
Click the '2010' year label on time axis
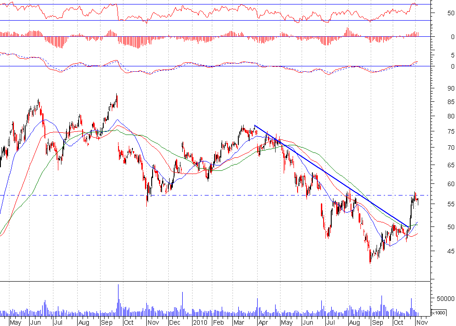[200, 322]
